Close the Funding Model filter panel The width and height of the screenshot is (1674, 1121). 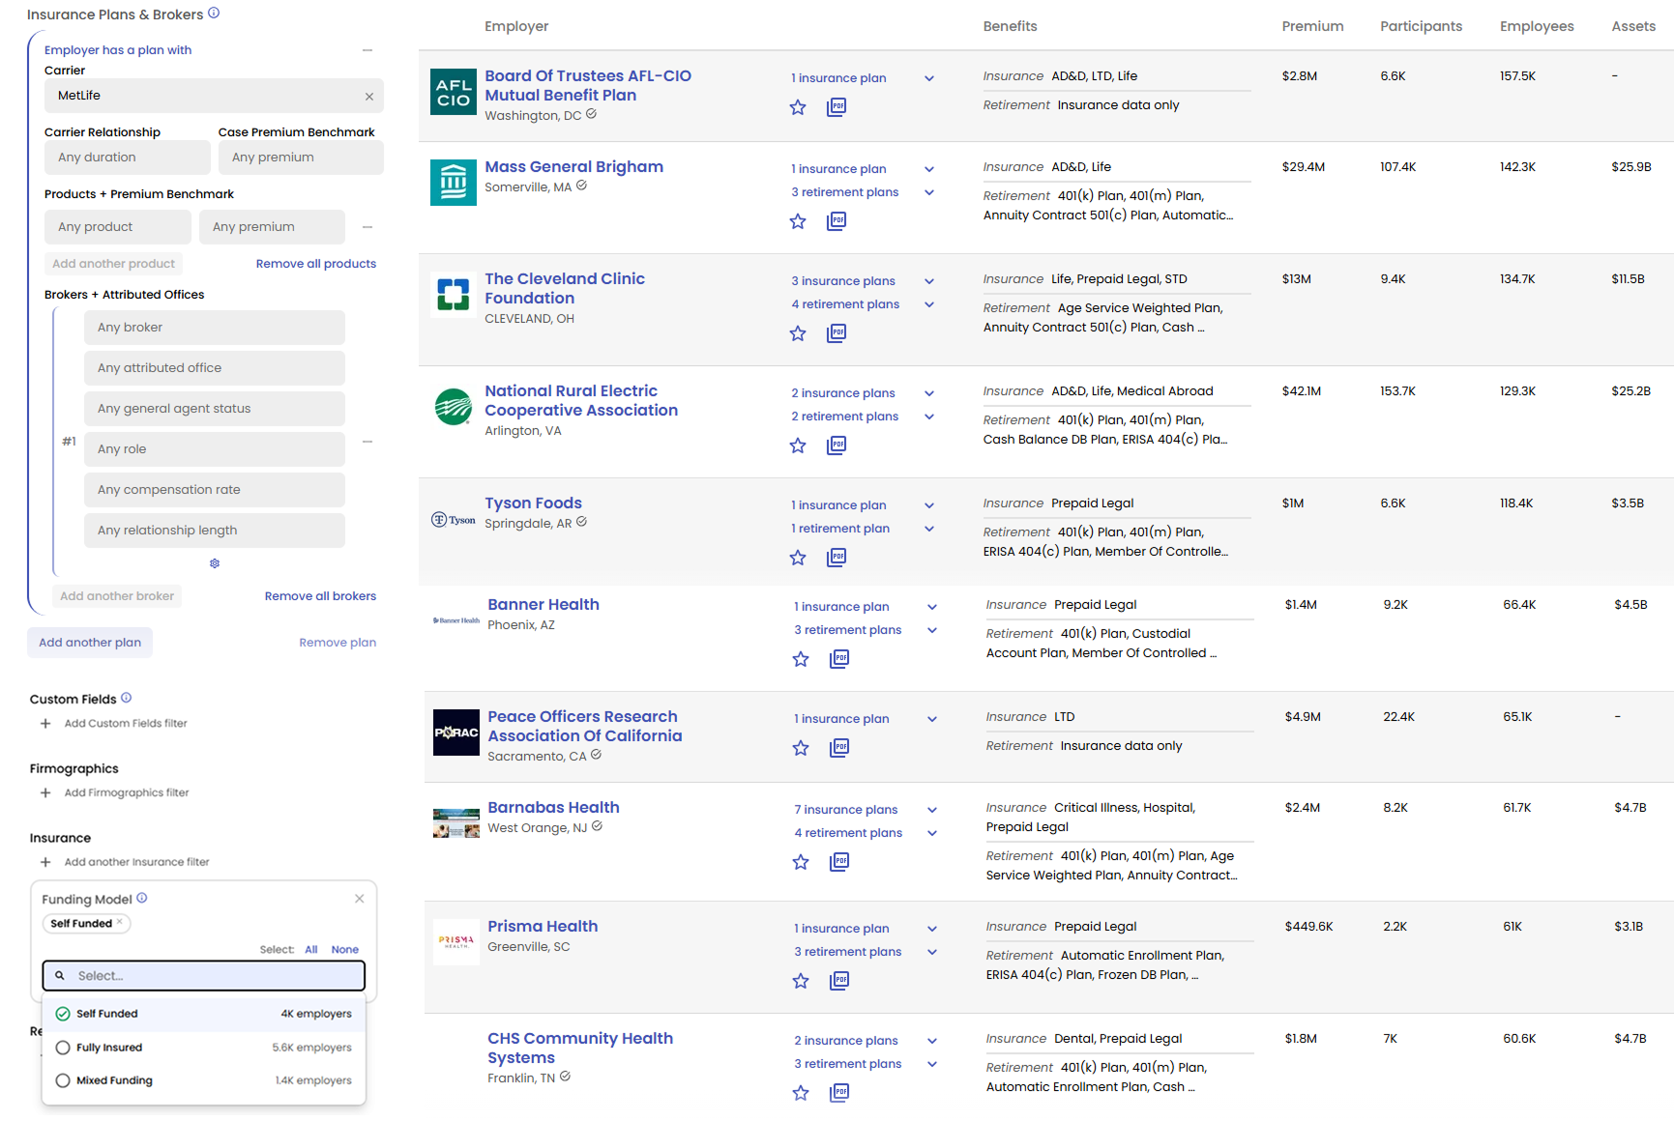[x=360, y=899]
